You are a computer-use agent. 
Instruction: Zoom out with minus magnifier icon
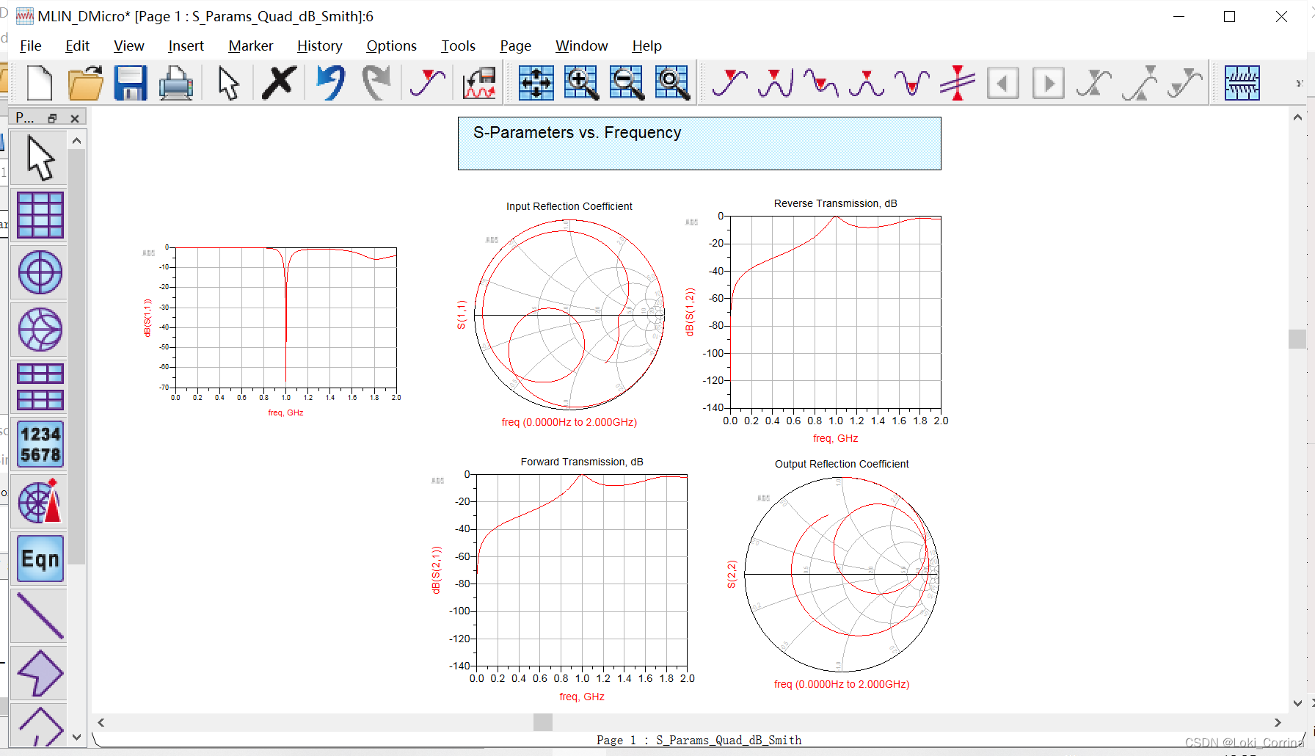tap(627, 83)
